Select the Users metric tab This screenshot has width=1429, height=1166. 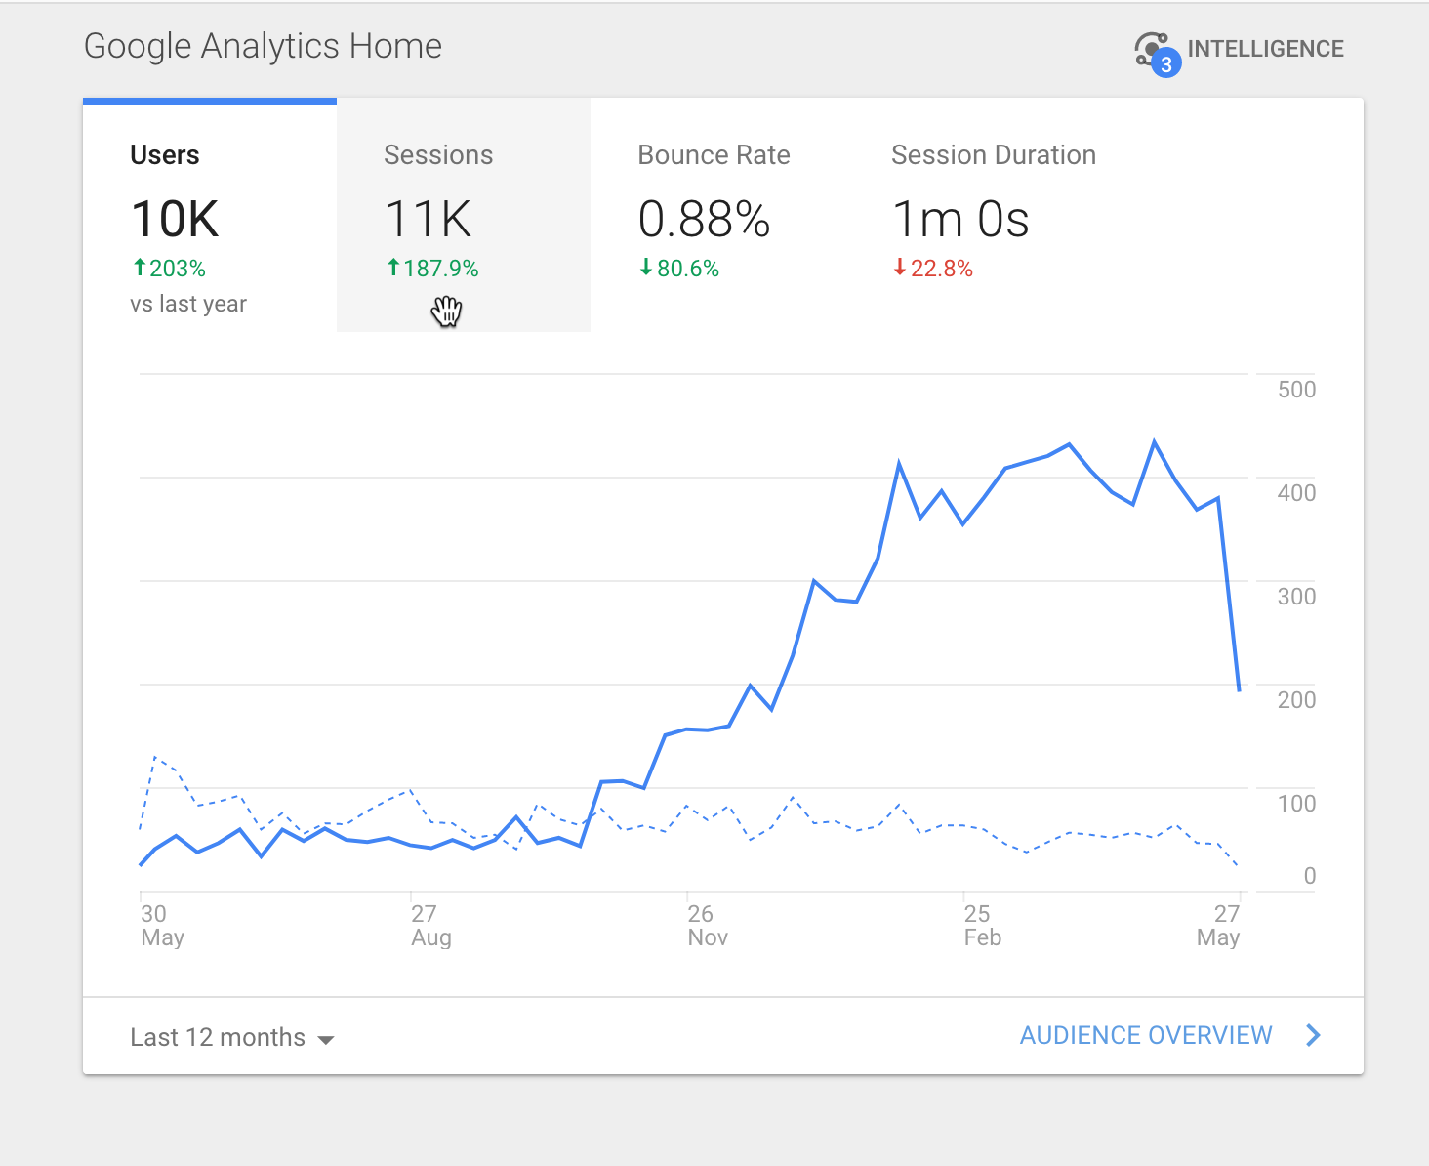210,215
